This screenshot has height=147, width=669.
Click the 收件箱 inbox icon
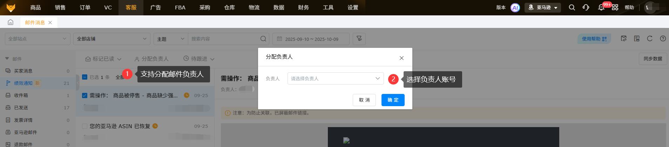8,95
